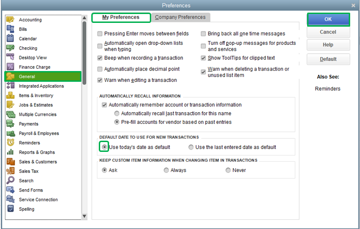Click the Spelling category icon
Screen dimensions: 360x229
click(x=10, y=209)
